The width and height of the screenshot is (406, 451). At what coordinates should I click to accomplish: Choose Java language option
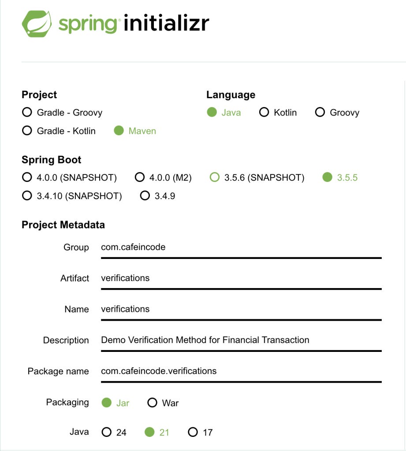coord(224,112)
